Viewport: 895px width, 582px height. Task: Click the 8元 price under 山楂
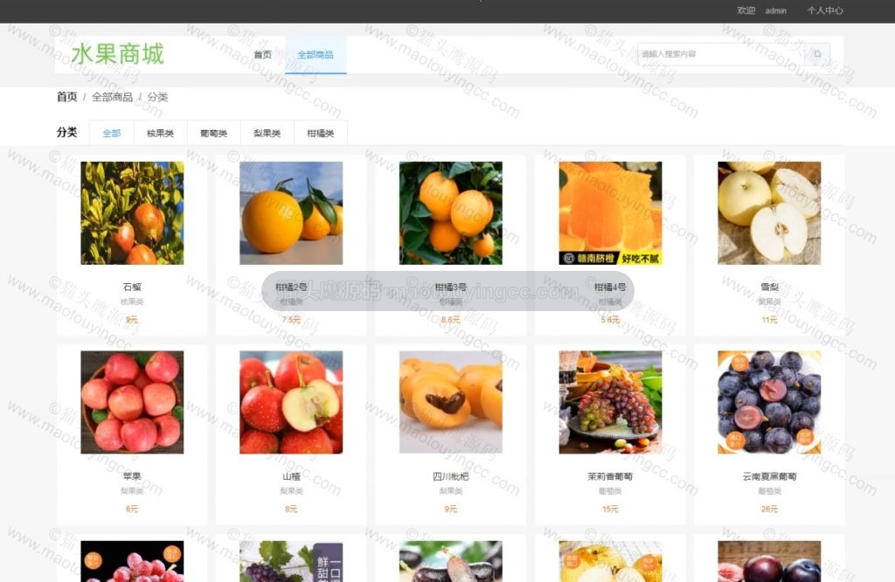(x=291, y=509)
